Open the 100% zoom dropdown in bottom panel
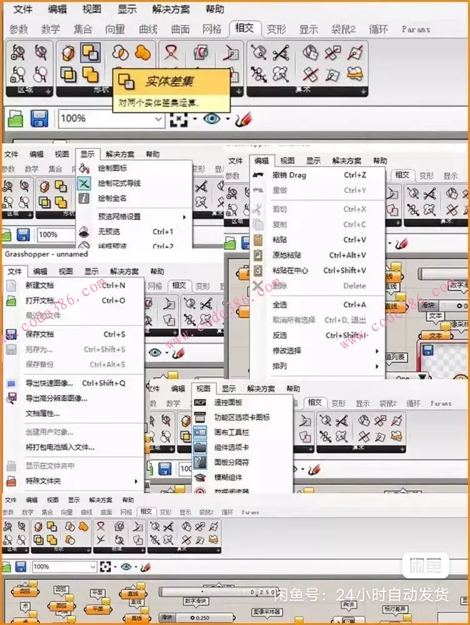This screenshot has height=625, width=470. coord(92,566)
